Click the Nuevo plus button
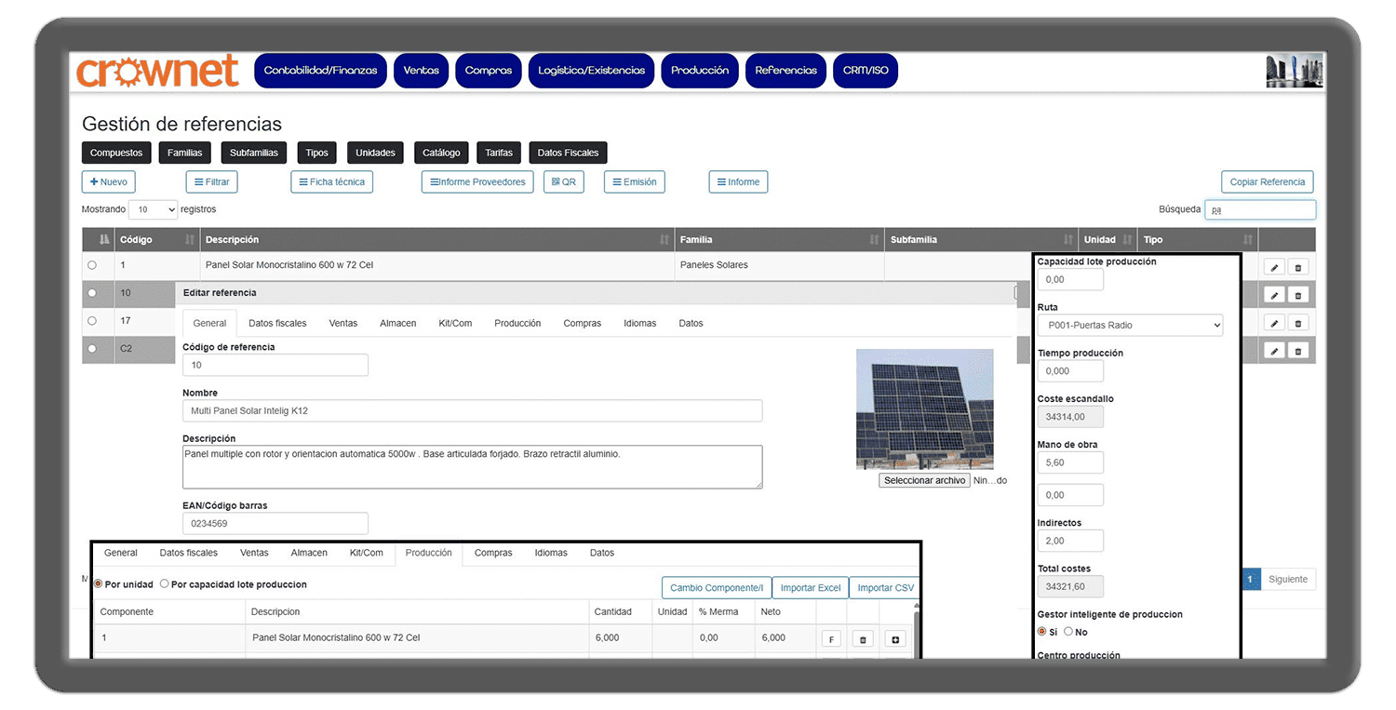 pyautogui.click(x=109, y=182)
